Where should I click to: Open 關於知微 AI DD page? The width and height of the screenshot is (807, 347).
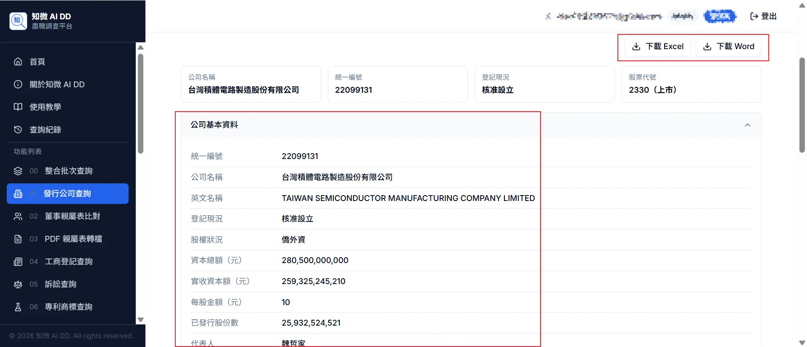point(68,84)
